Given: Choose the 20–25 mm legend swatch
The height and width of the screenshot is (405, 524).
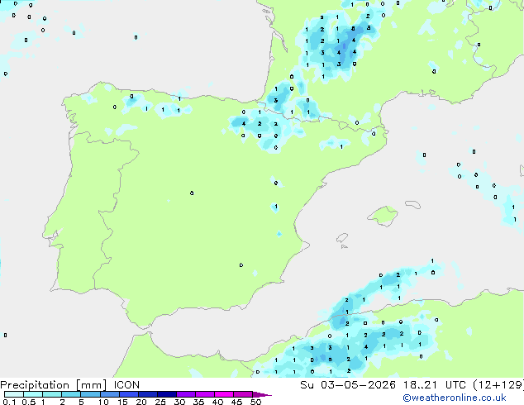Looking at the screenshot, I should coord(148,394).
